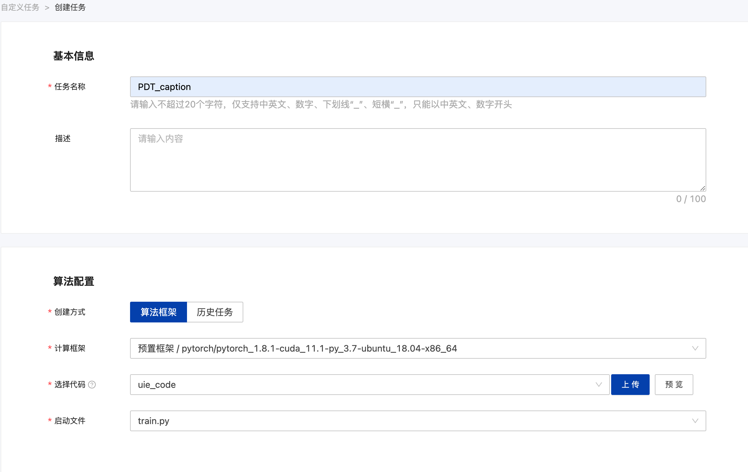This screenshot has height=472, width=748.
Task: Click the help icon next to 选择代码
Action: coord(92,385)
